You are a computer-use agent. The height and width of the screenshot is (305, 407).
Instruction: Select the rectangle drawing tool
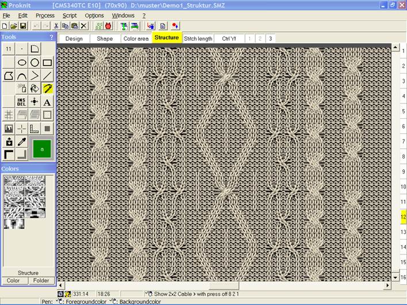point(47,62)
